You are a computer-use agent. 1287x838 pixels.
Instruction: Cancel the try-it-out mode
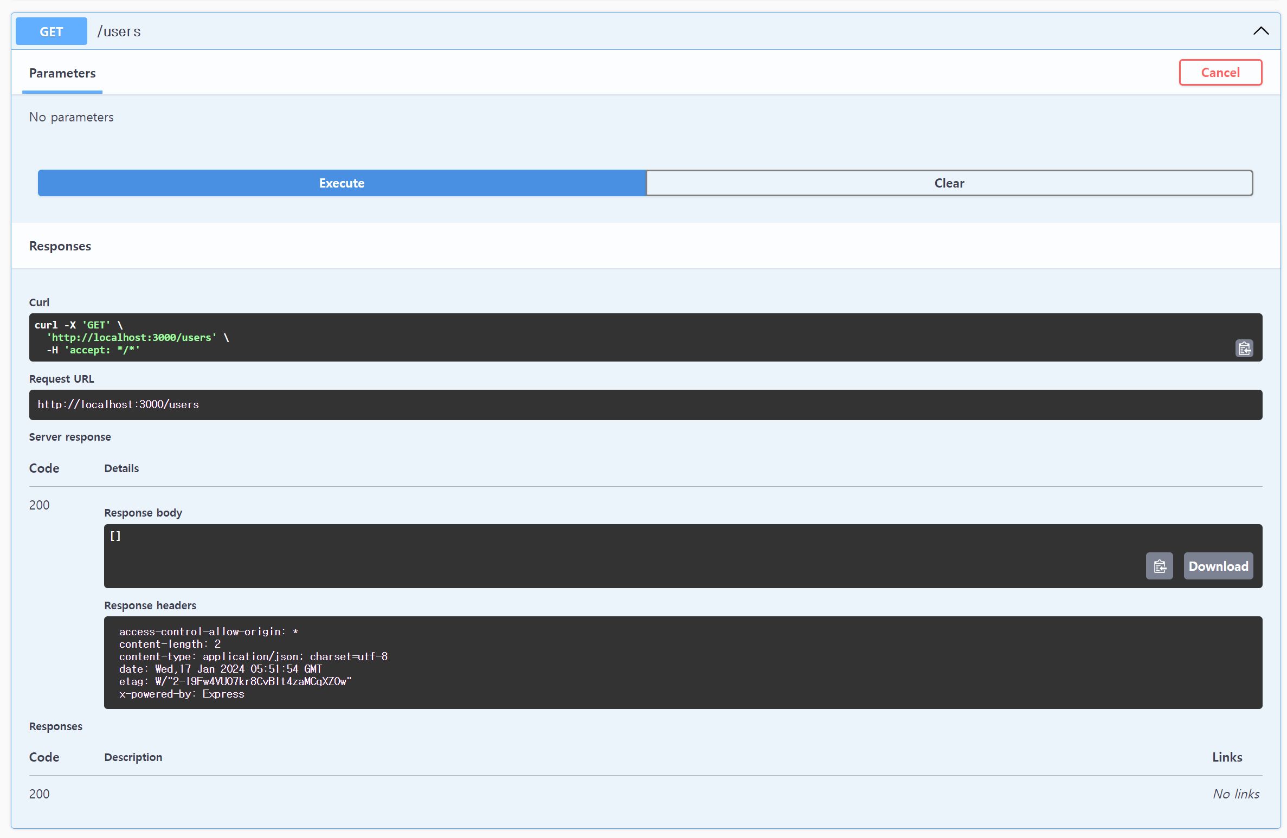point(1220,73)
